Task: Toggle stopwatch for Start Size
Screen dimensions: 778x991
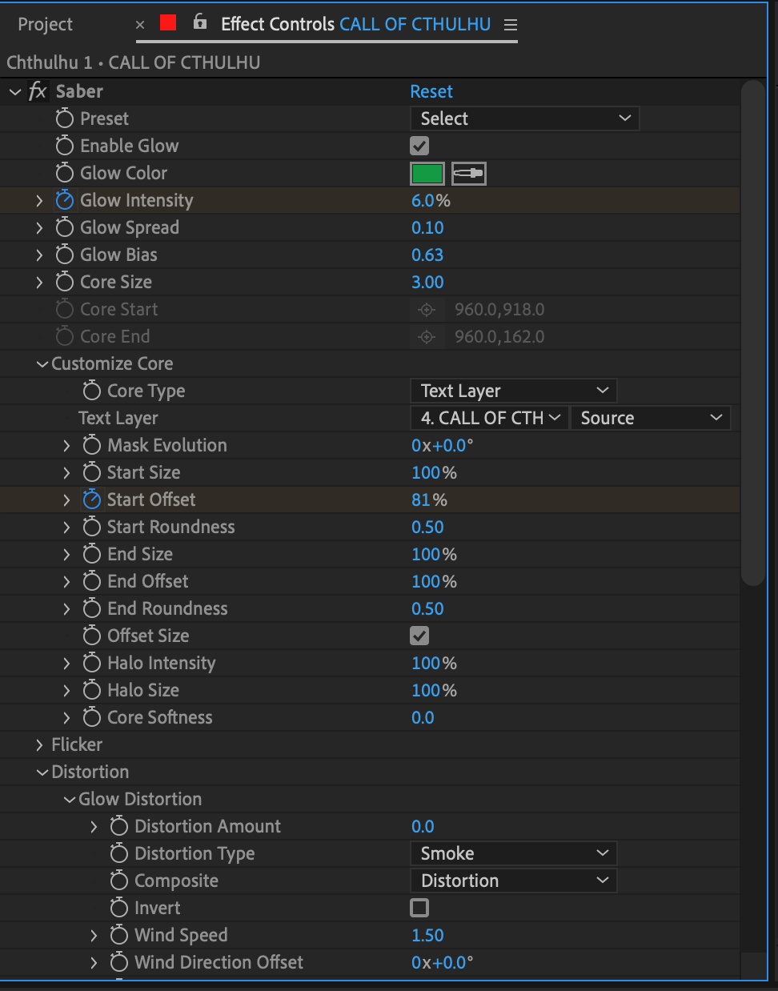Action: click(x=92, y=472)
